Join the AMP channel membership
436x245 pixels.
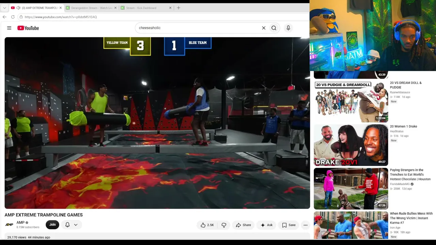tap(52, 225)
